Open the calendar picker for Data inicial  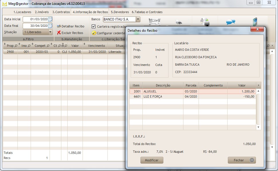[50, 19]
